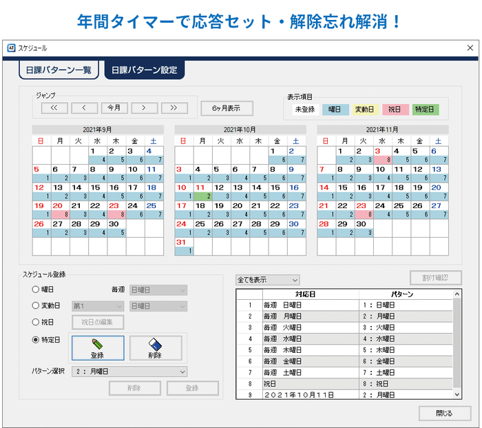Open the 日課パターン設定 tab

point(144,70)
